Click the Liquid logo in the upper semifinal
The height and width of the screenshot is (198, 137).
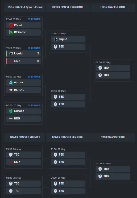coord(55,39)
